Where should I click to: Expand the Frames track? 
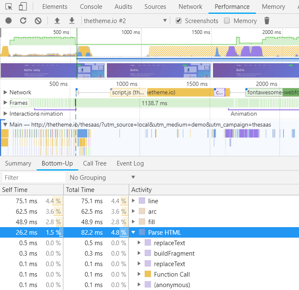pos(5,103)
